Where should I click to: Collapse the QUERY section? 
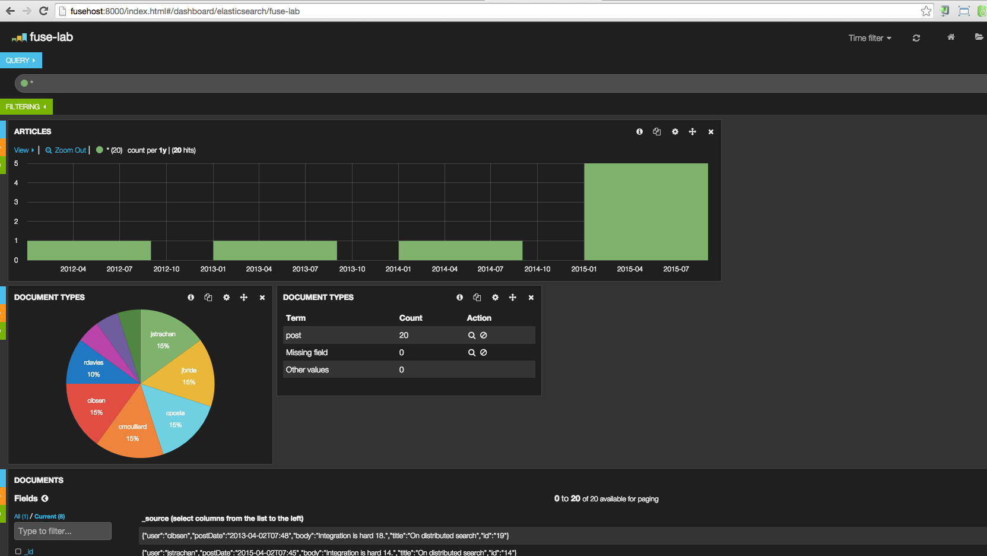click(x=21, y=61)
